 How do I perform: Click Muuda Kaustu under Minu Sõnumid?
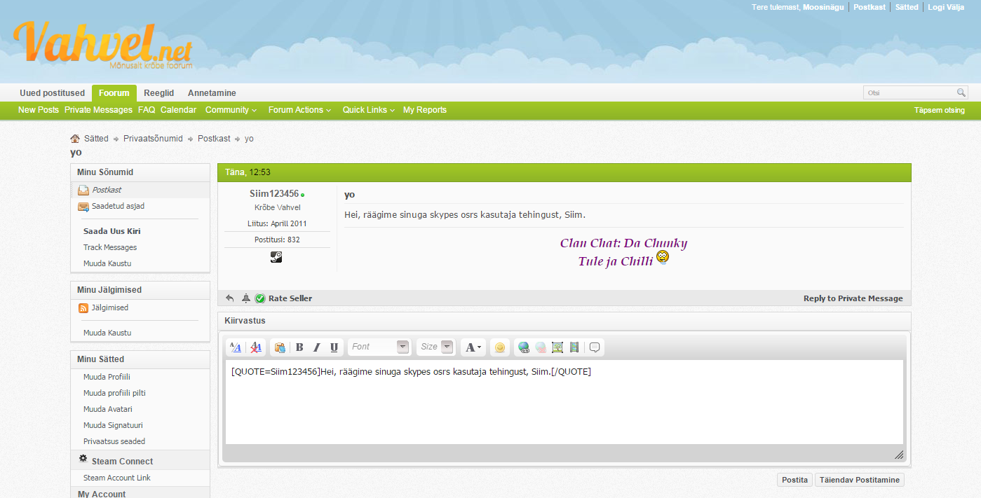click(x=107, y=263)
